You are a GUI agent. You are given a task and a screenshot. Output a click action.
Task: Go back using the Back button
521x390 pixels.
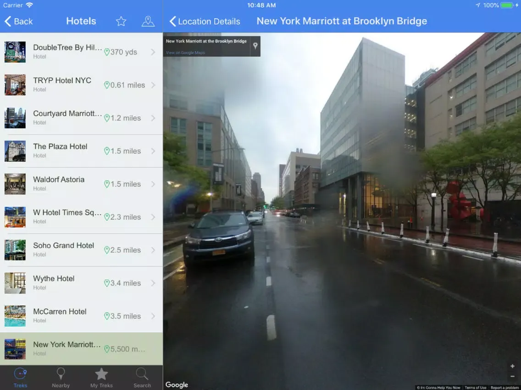click(19, 21)
